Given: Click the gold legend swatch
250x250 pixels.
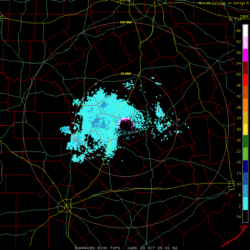Looking at the screenshot, I should coord(245,118).
